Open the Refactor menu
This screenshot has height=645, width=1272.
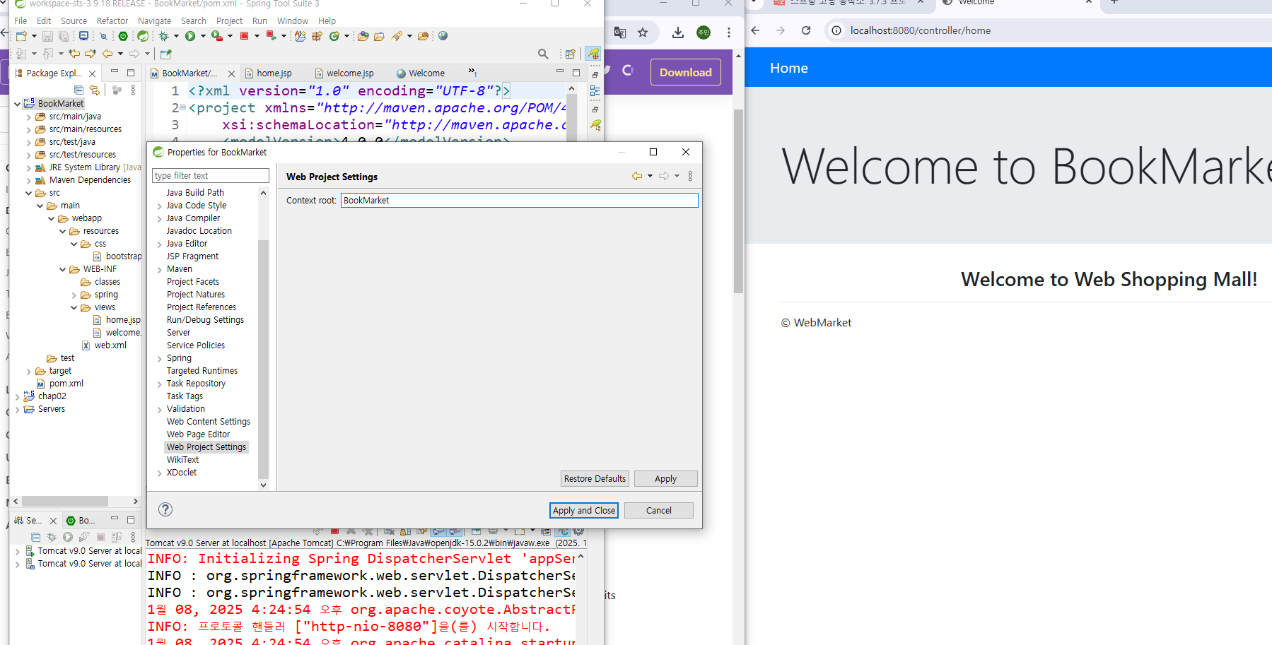[x=112, y=21]
